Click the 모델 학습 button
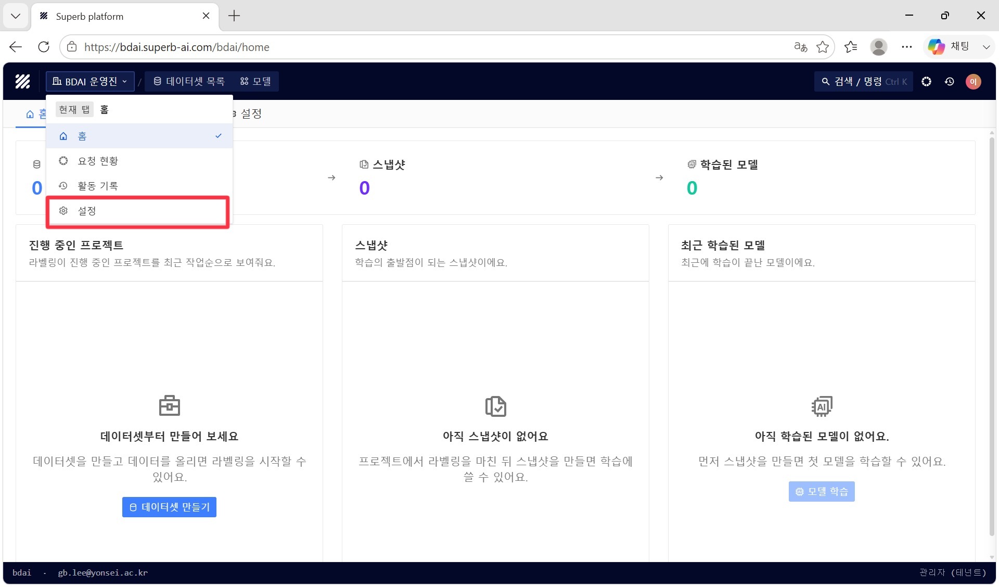Screen dimensions: 999x587 (x=822, y=491)
